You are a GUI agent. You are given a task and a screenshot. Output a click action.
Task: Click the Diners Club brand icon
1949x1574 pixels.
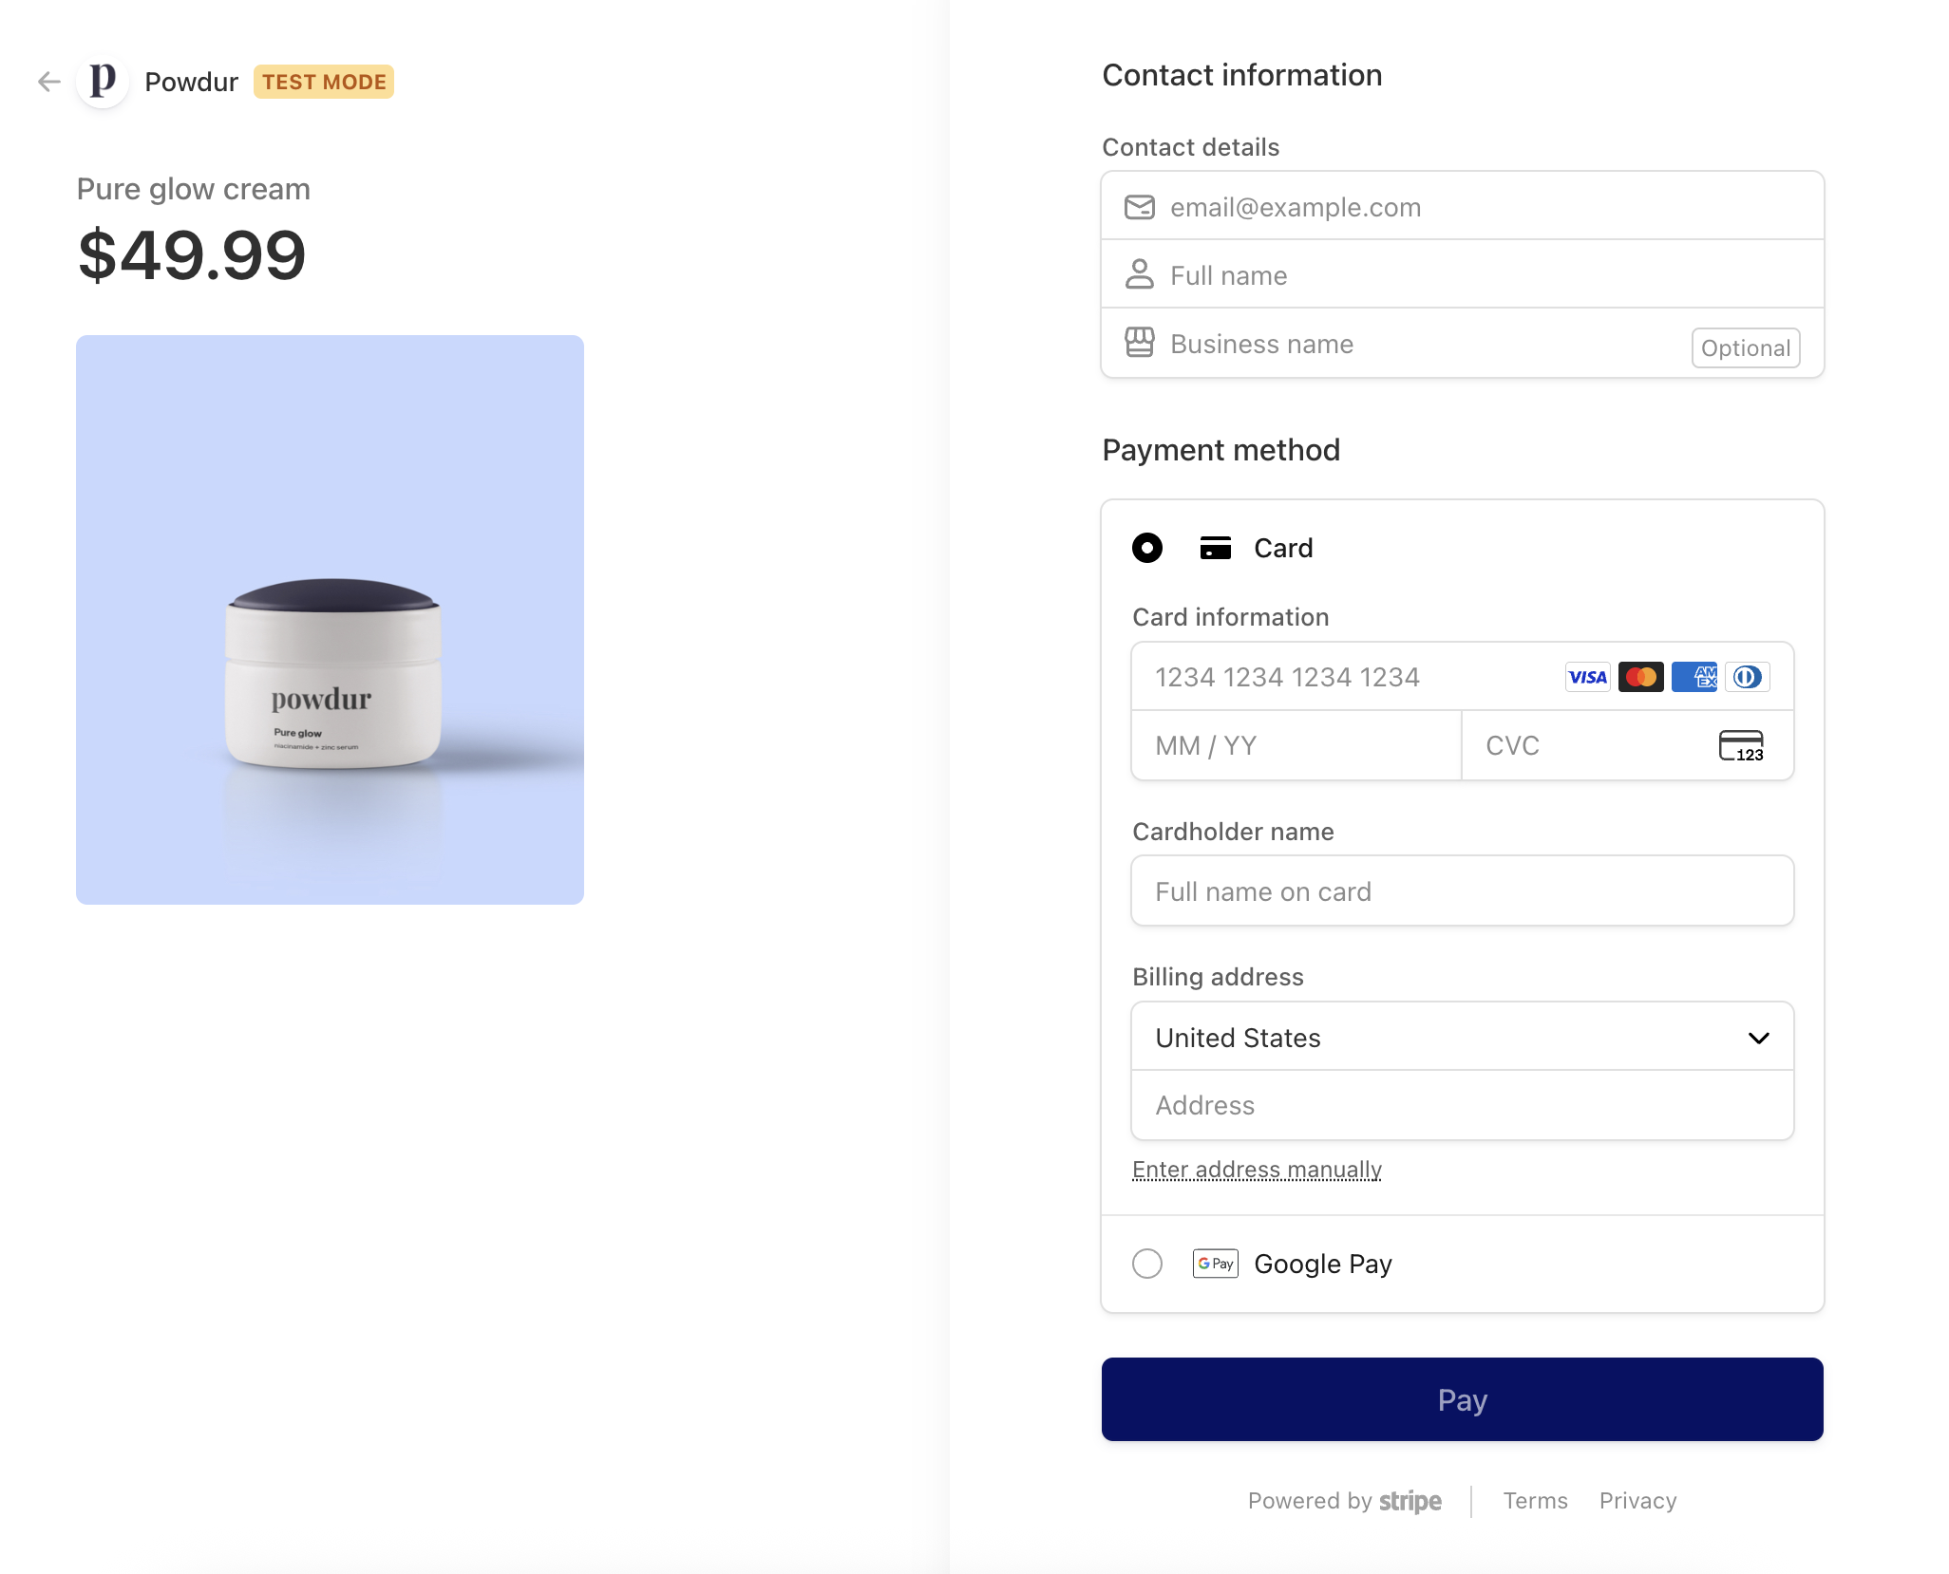1748,677
